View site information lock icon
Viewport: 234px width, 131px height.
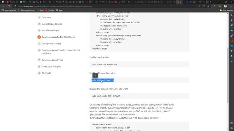(15, 6)
